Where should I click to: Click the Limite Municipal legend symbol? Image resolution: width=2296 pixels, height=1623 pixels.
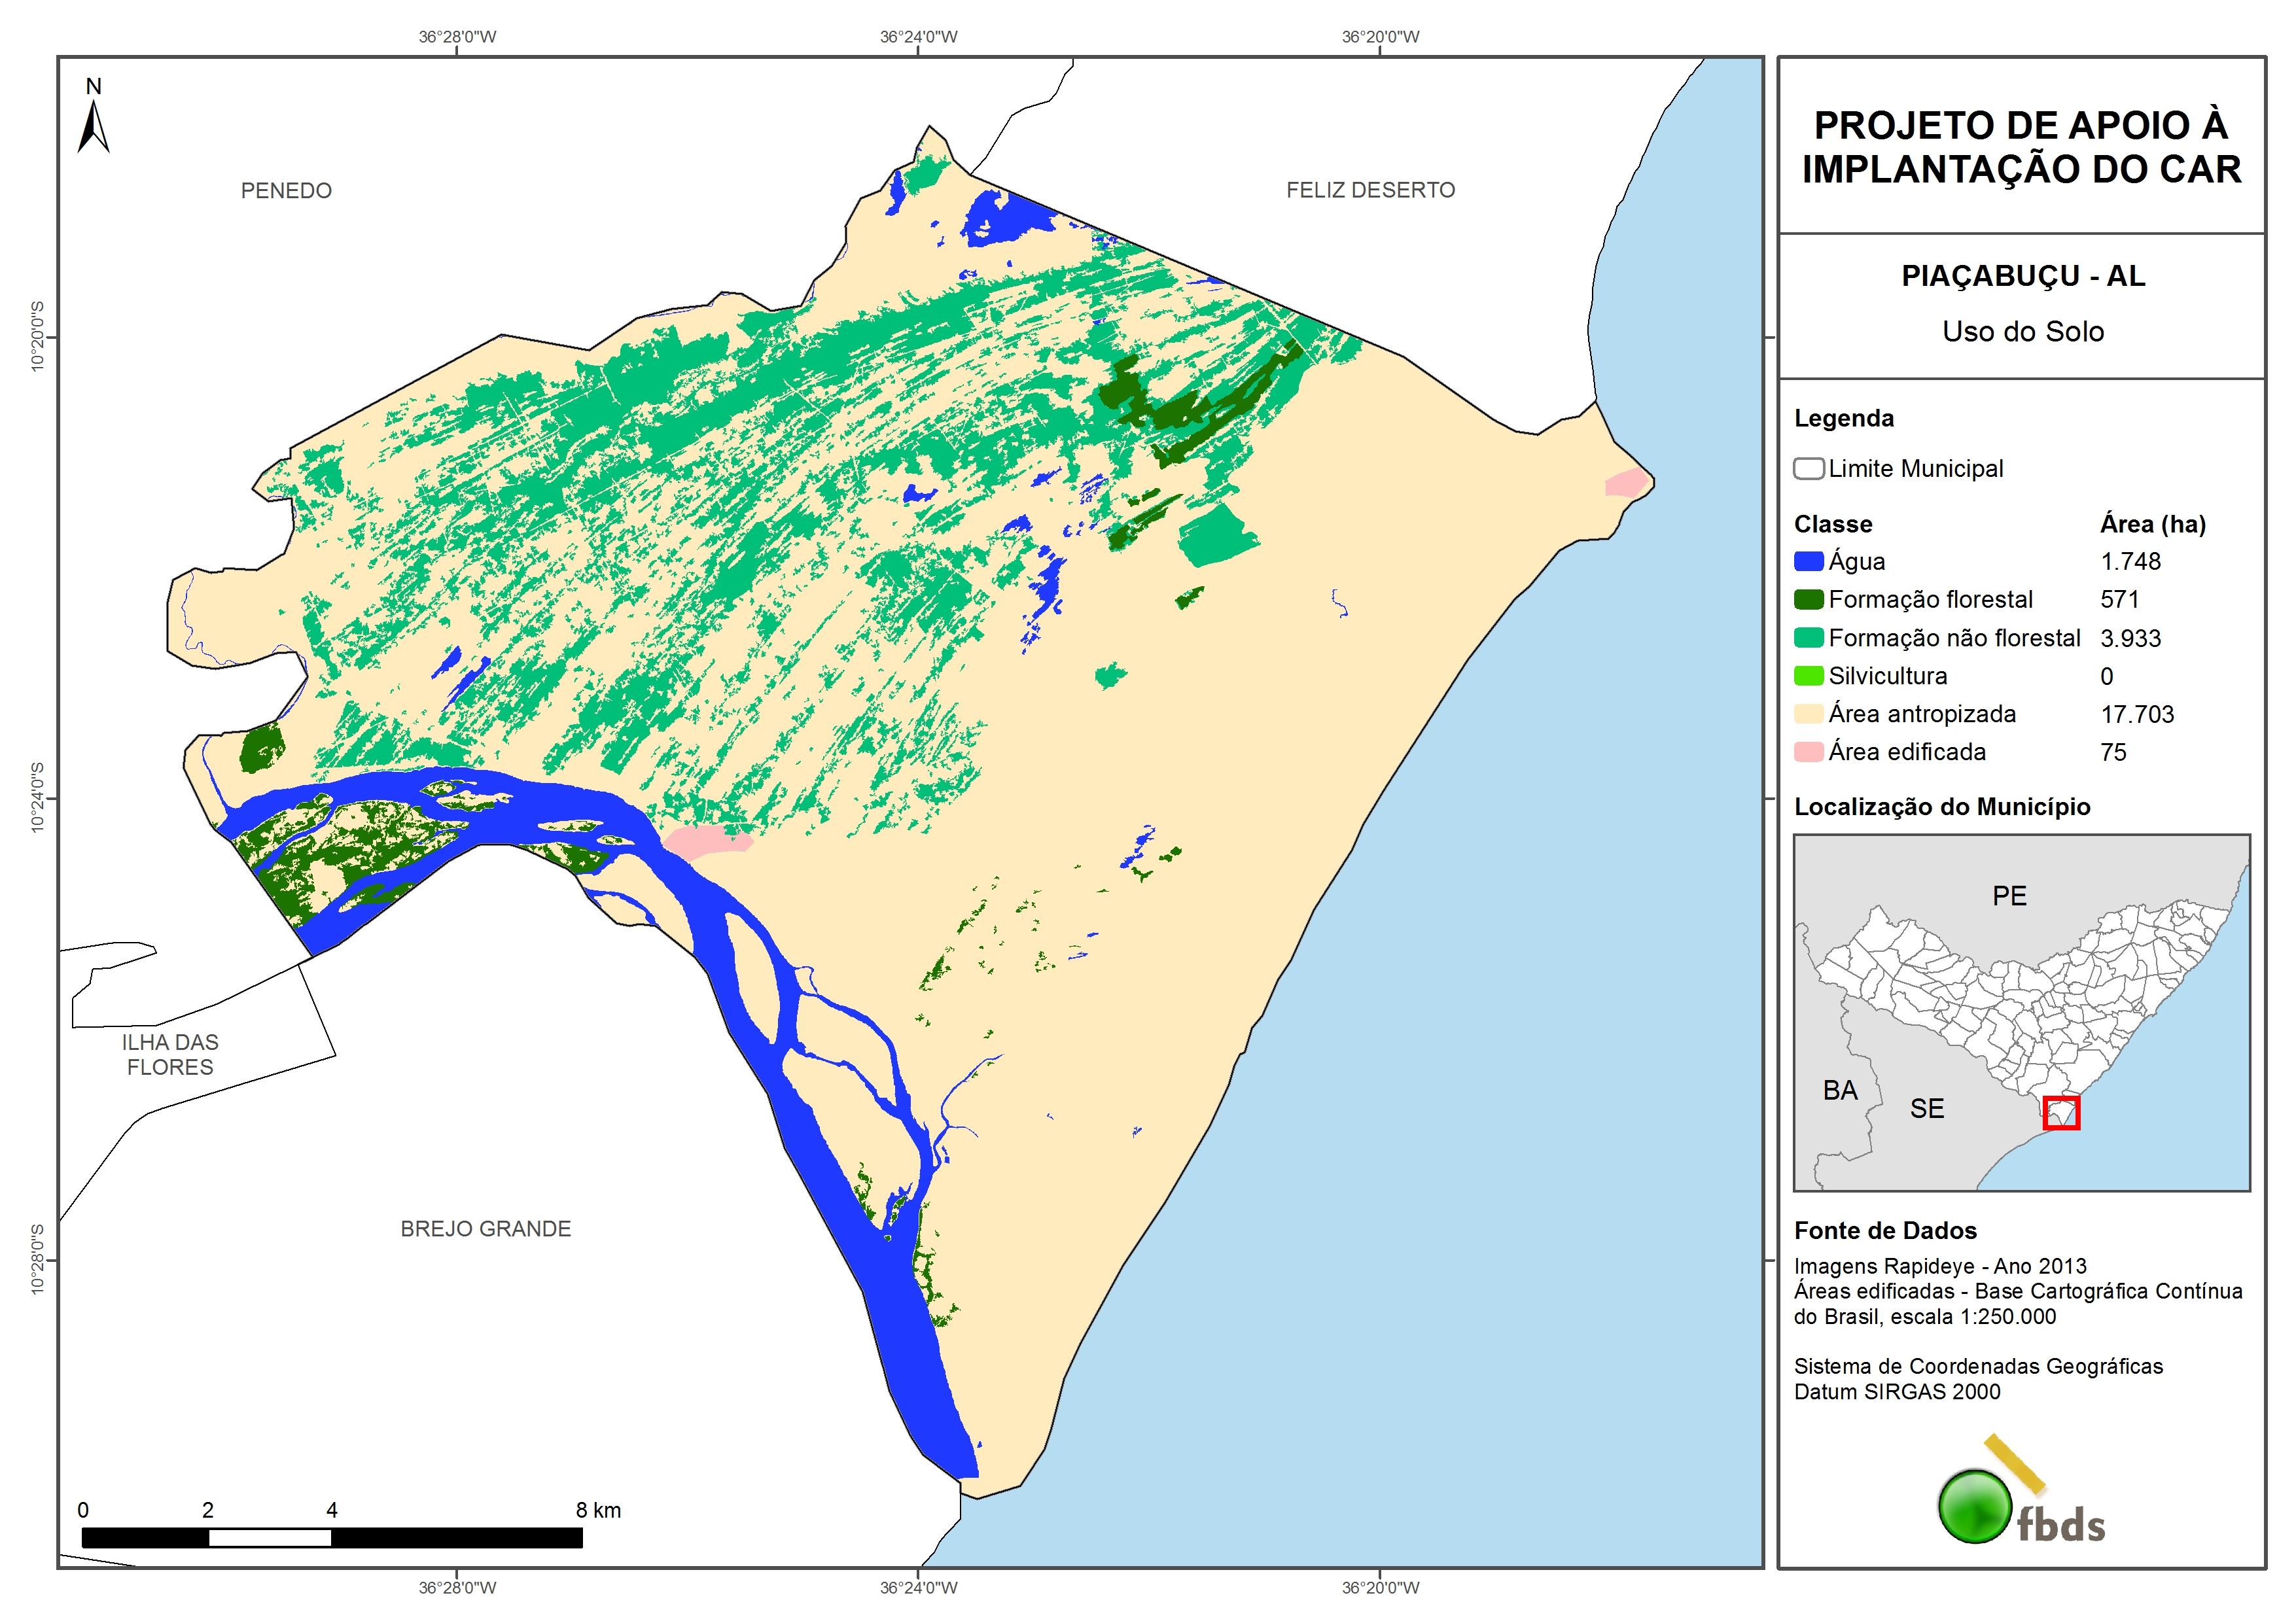tap(1808, 468)
